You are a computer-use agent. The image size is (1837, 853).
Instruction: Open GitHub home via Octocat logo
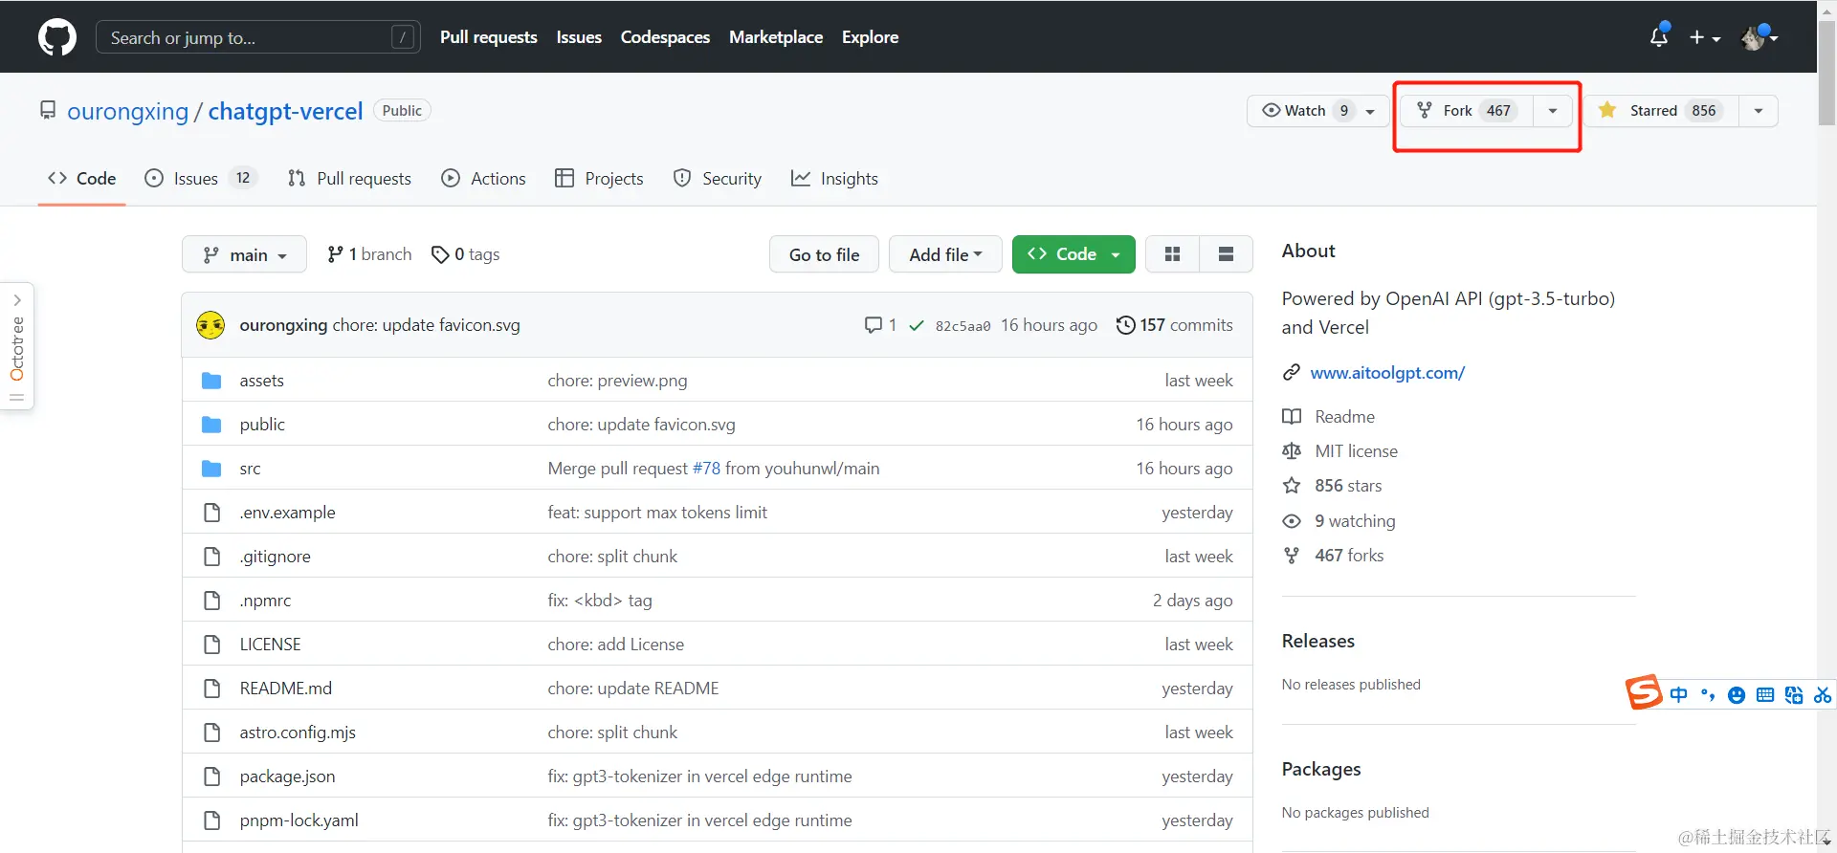[x=57, y=37]
